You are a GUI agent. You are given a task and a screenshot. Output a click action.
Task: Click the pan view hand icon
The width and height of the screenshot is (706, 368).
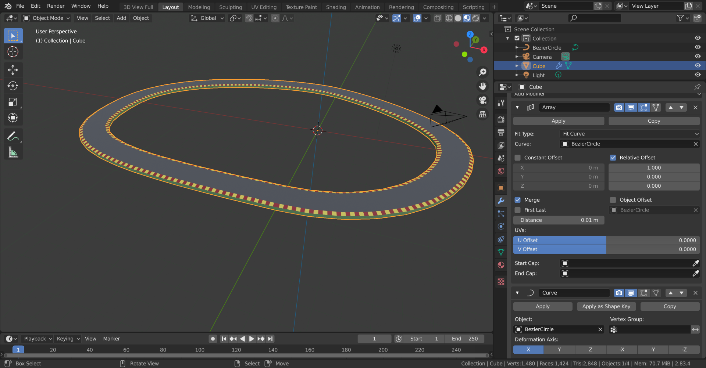(x=482, y=86)
